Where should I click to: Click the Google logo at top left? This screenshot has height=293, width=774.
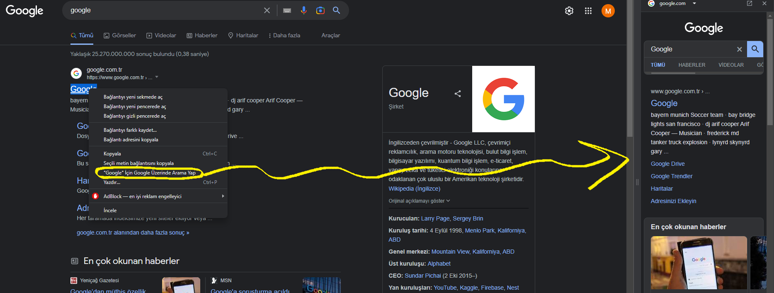tap(24, 10)
